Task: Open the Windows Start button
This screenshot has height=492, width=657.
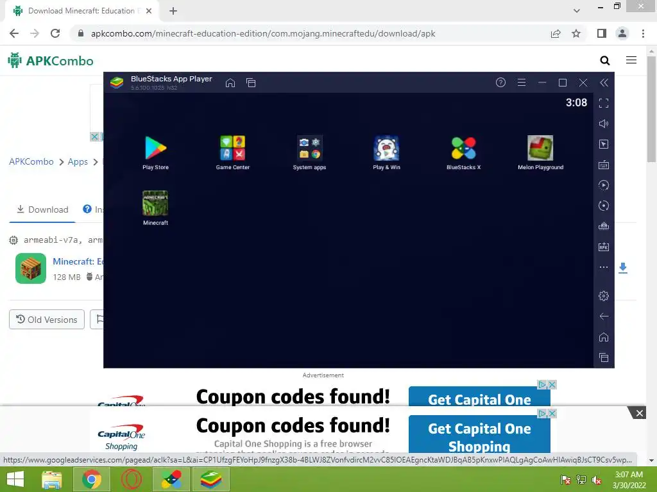Action: (x=15, y=479)
